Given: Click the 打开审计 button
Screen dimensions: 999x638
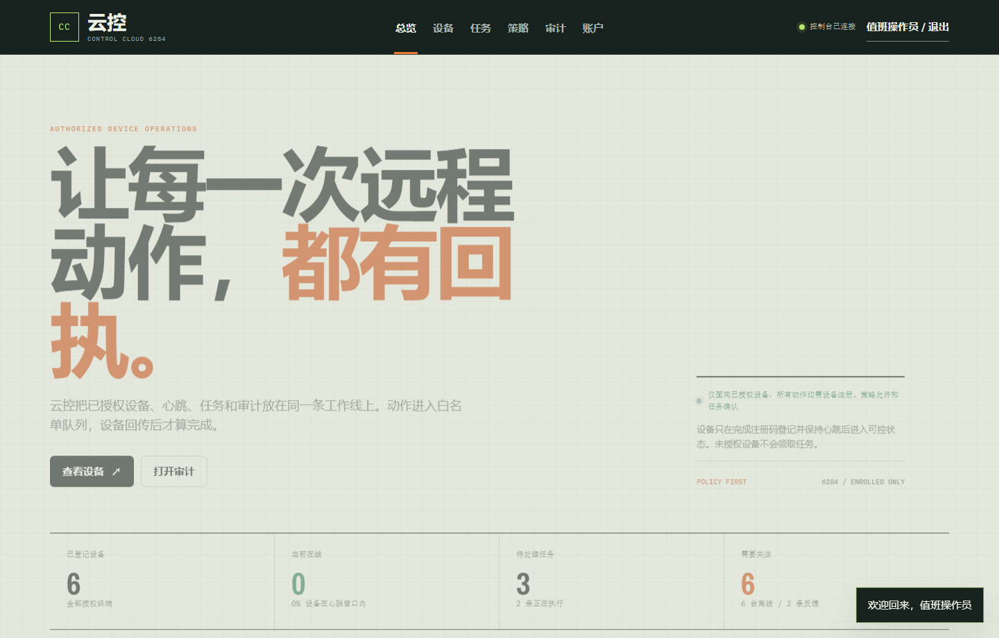Looking at the screenshot, I should (174, 472).
